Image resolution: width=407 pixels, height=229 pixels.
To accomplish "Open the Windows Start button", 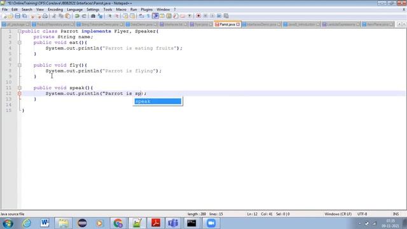I will 8,223.
